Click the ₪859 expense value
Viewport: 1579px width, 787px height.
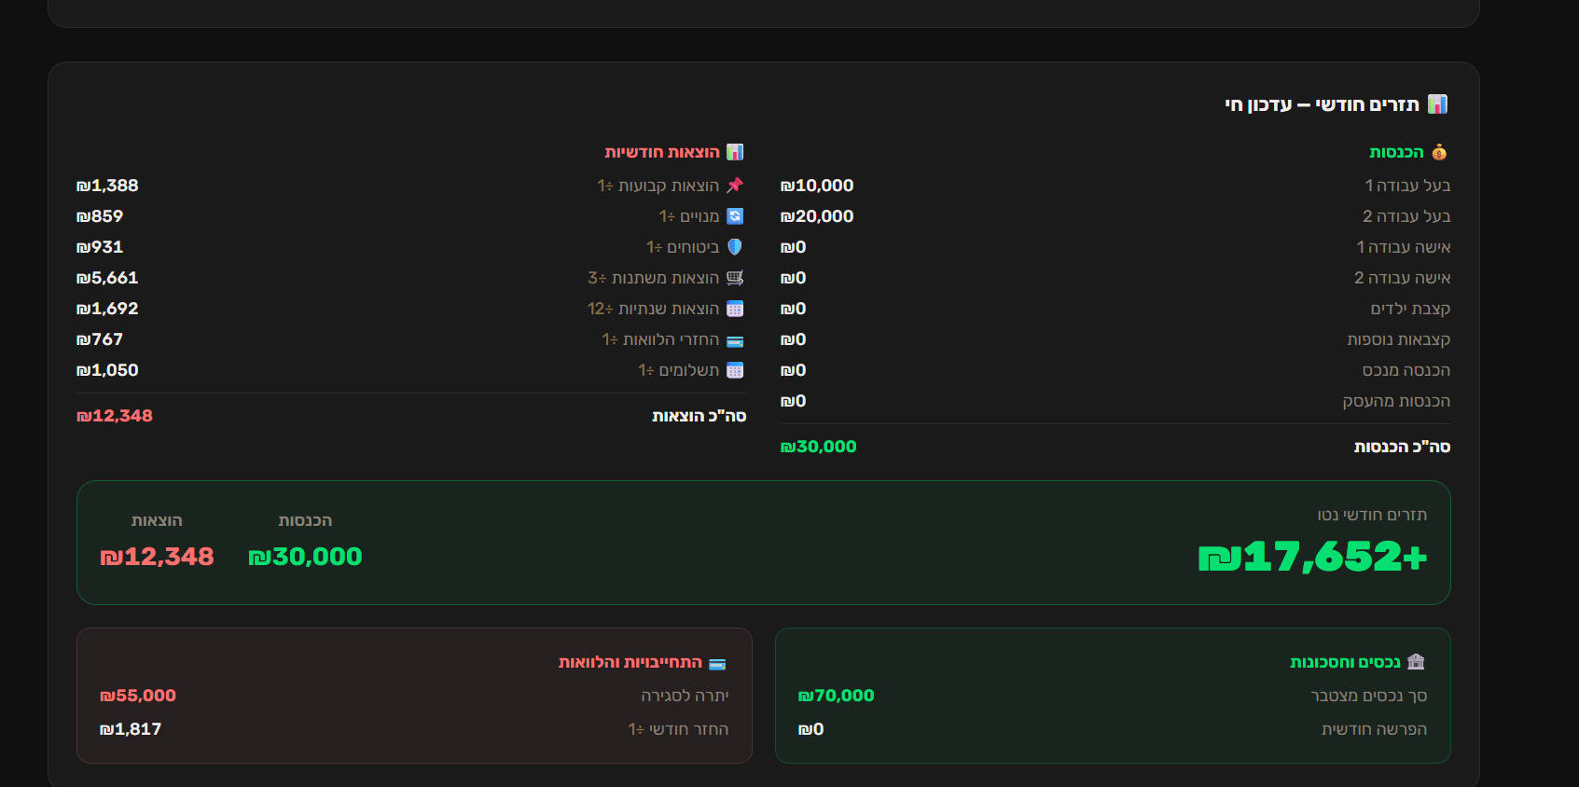point(100,216)
